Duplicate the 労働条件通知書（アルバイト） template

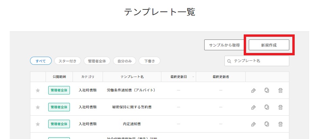(x=267, y=90)
